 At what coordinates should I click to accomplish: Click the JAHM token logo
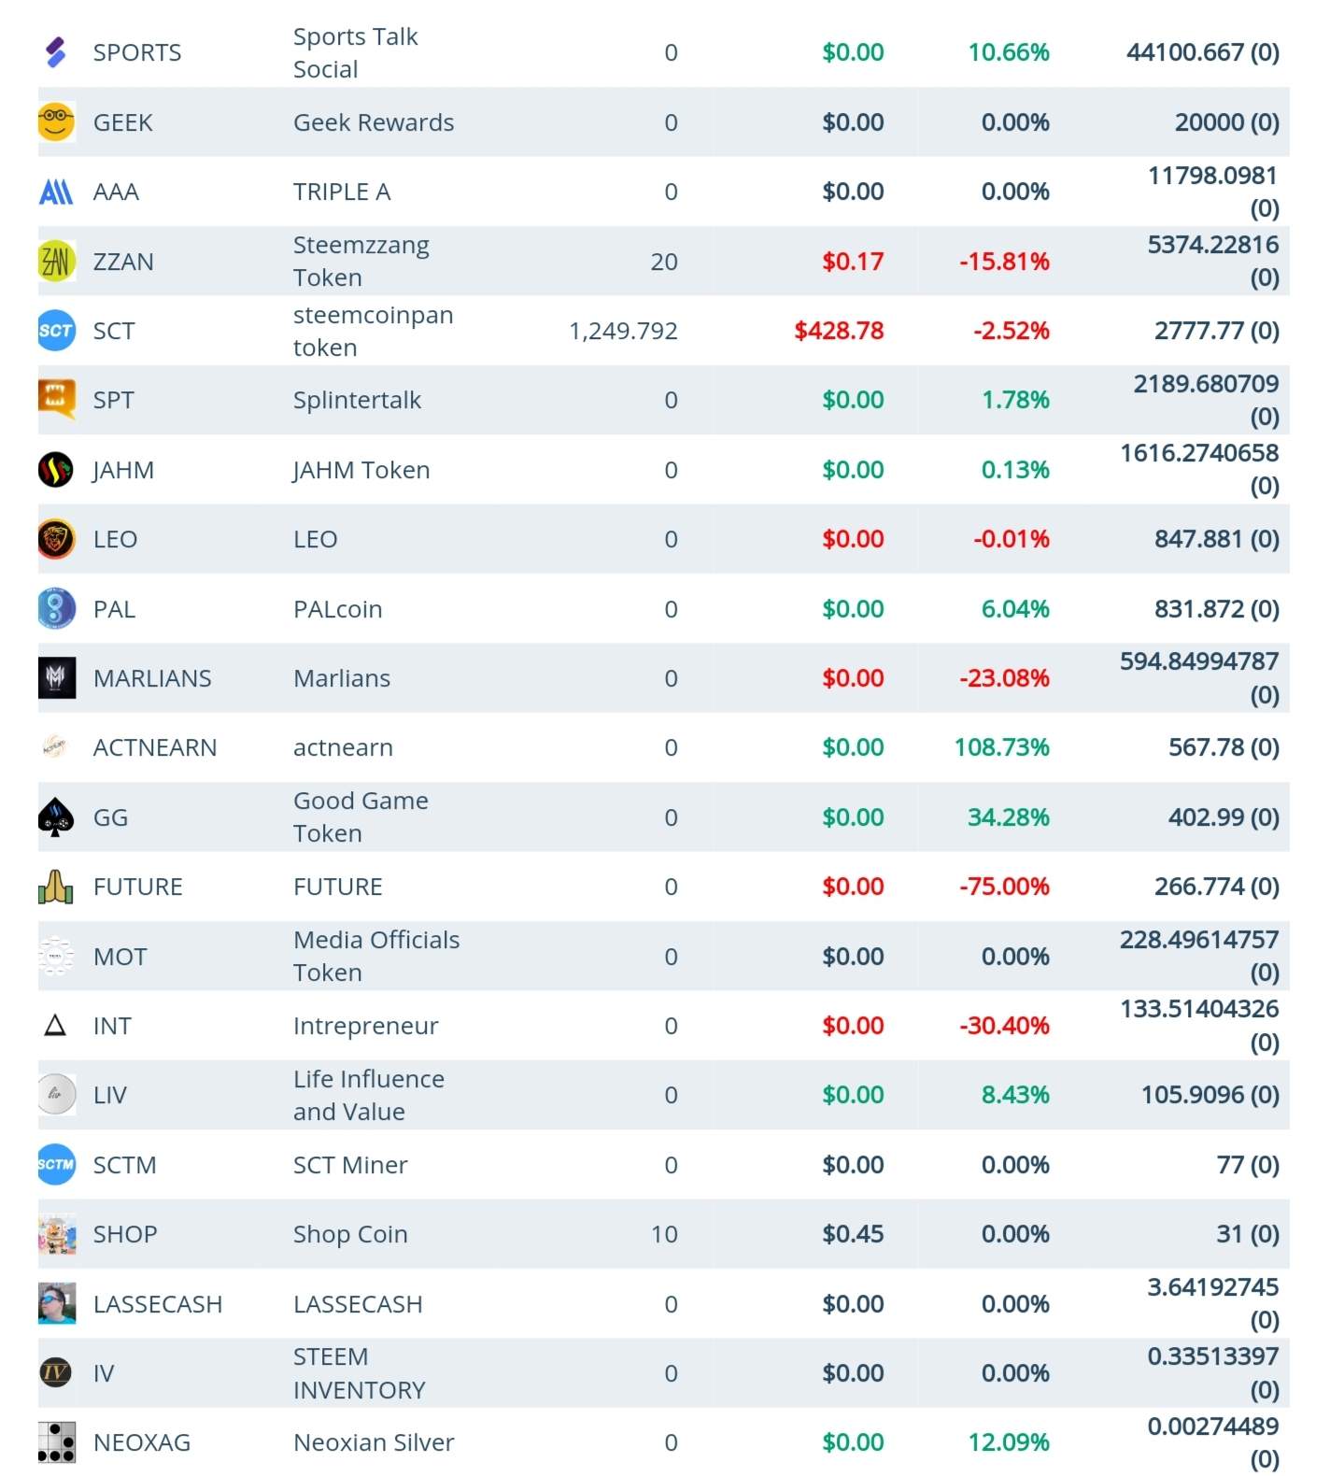[56, 470]
